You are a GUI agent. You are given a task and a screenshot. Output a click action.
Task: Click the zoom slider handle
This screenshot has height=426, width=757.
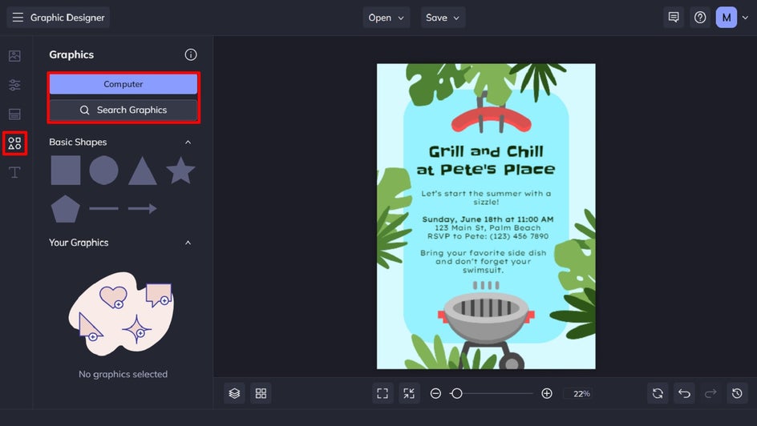click(456, 393)
